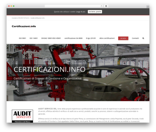Click the CERTIFICAZIONI.INFO hero heading
The height and width of the screenshot is (132, 156).
click(x=50, y=69)
